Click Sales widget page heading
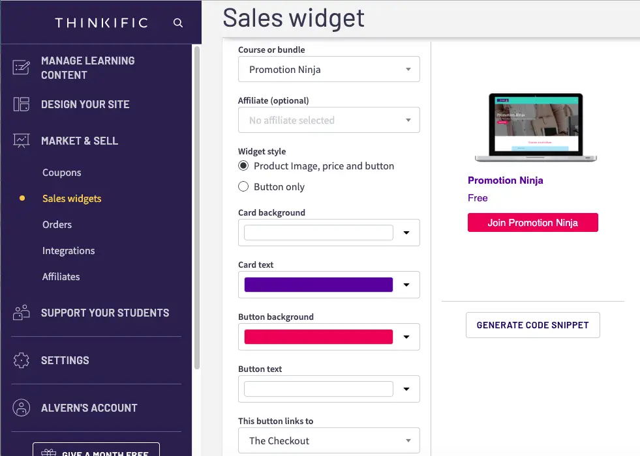The width and height of the screenshot is (640, 456). (294, 18)
